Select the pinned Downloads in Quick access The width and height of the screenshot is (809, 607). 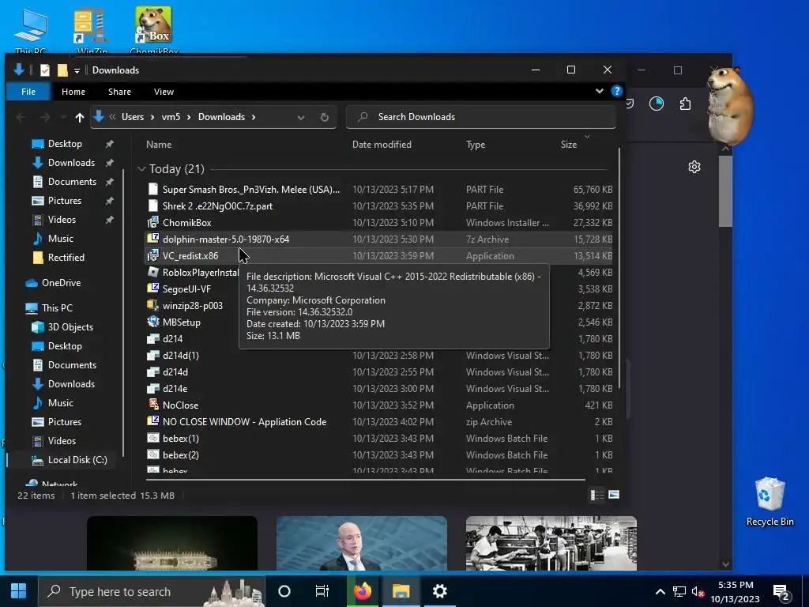[71, 163]
